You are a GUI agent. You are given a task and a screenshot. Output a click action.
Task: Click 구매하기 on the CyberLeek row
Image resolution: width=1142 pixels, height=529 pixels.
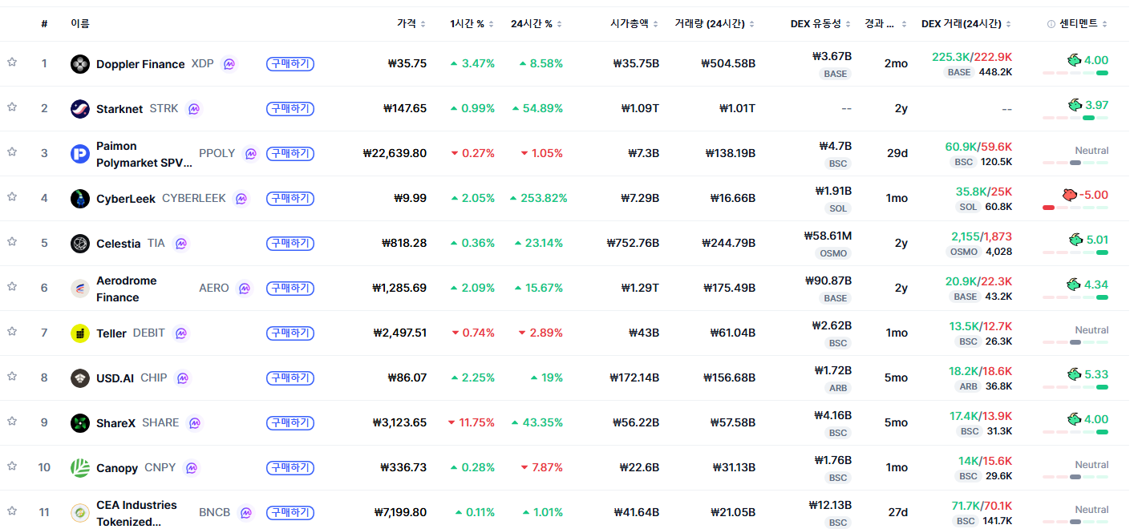tap(290, 199)
